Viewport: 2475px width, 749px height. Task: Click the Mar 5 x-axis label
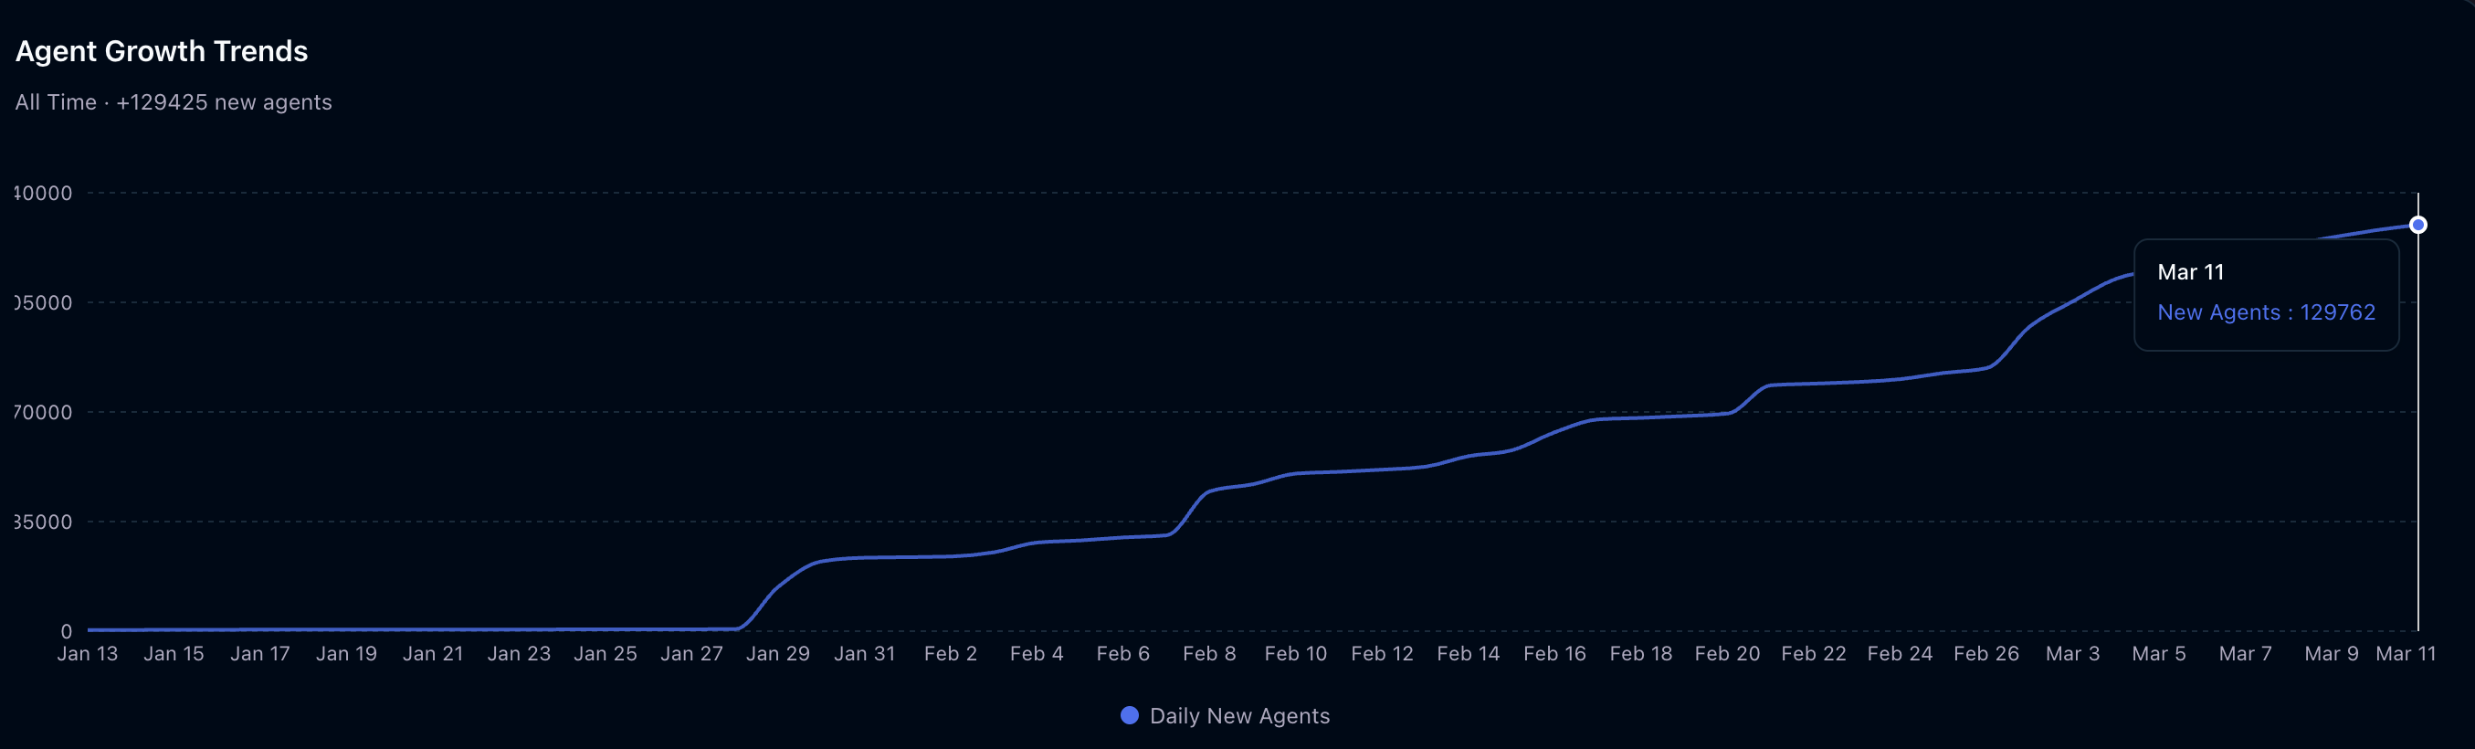2158,654
